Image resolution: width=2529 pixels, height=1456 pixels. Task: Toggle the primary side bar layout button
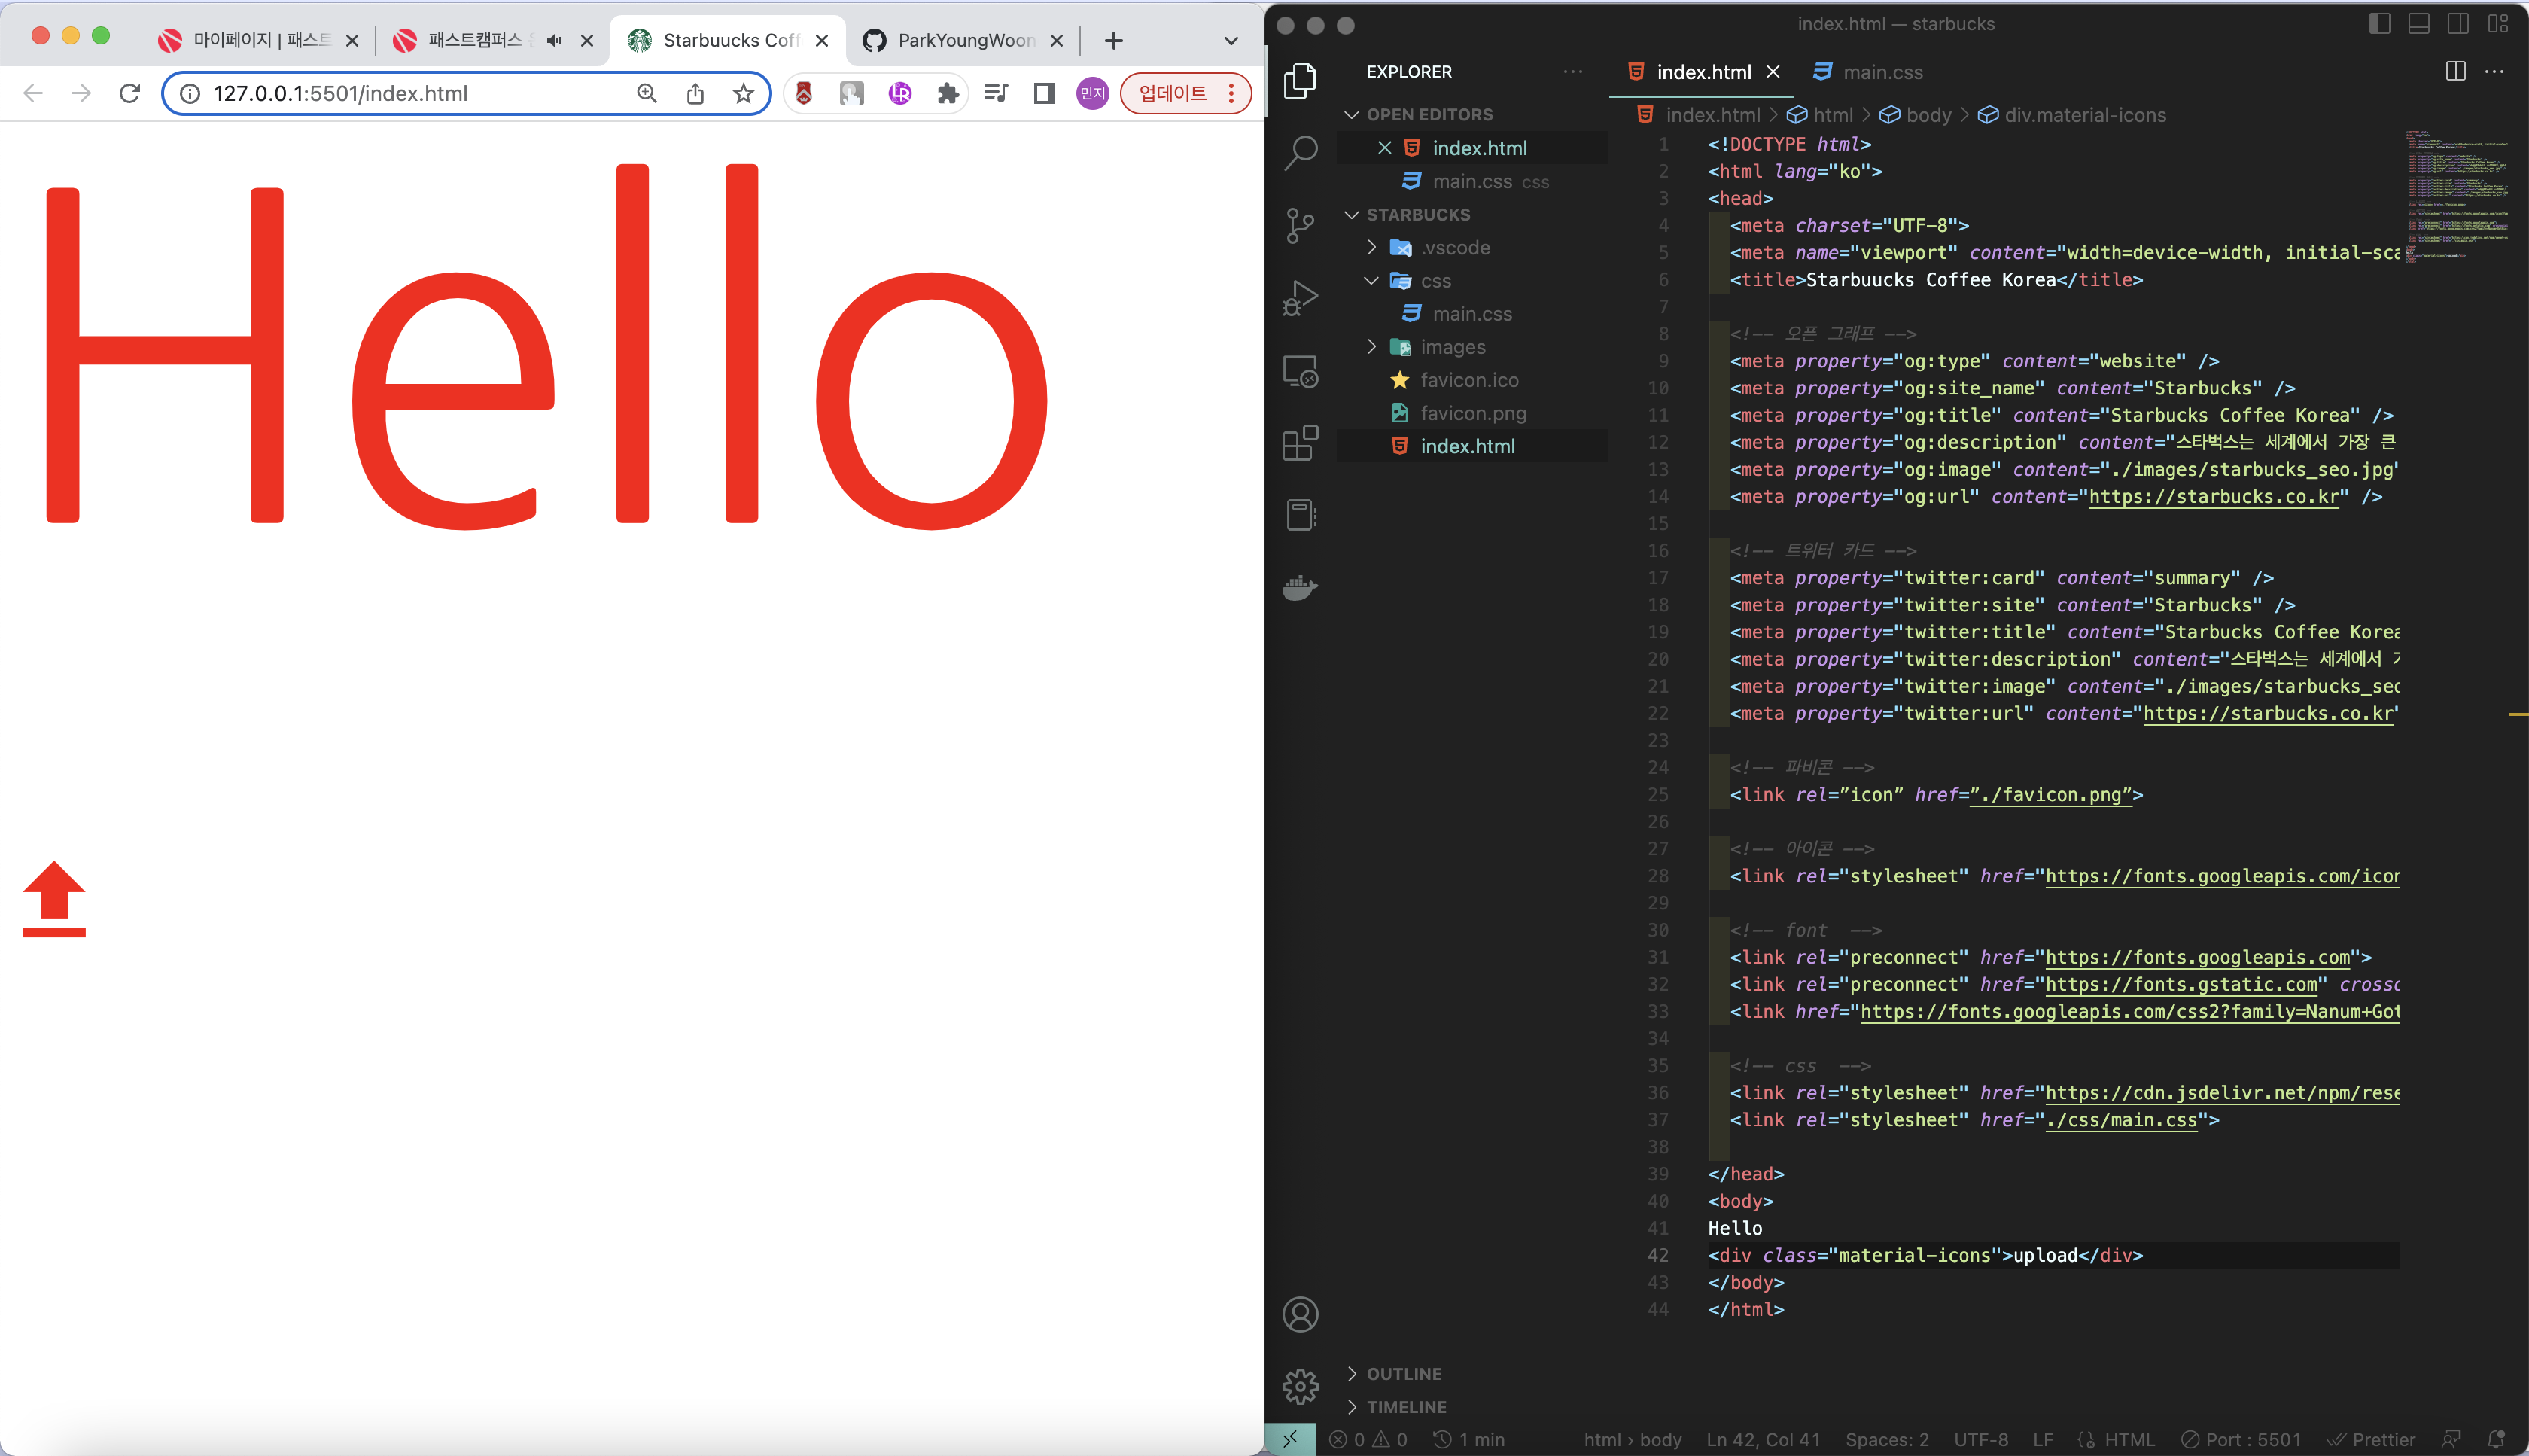[2379, 24]
